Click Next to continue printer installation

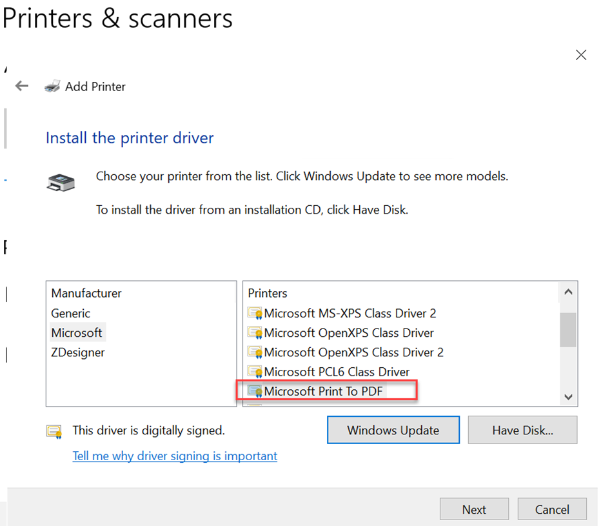(474, 509)
